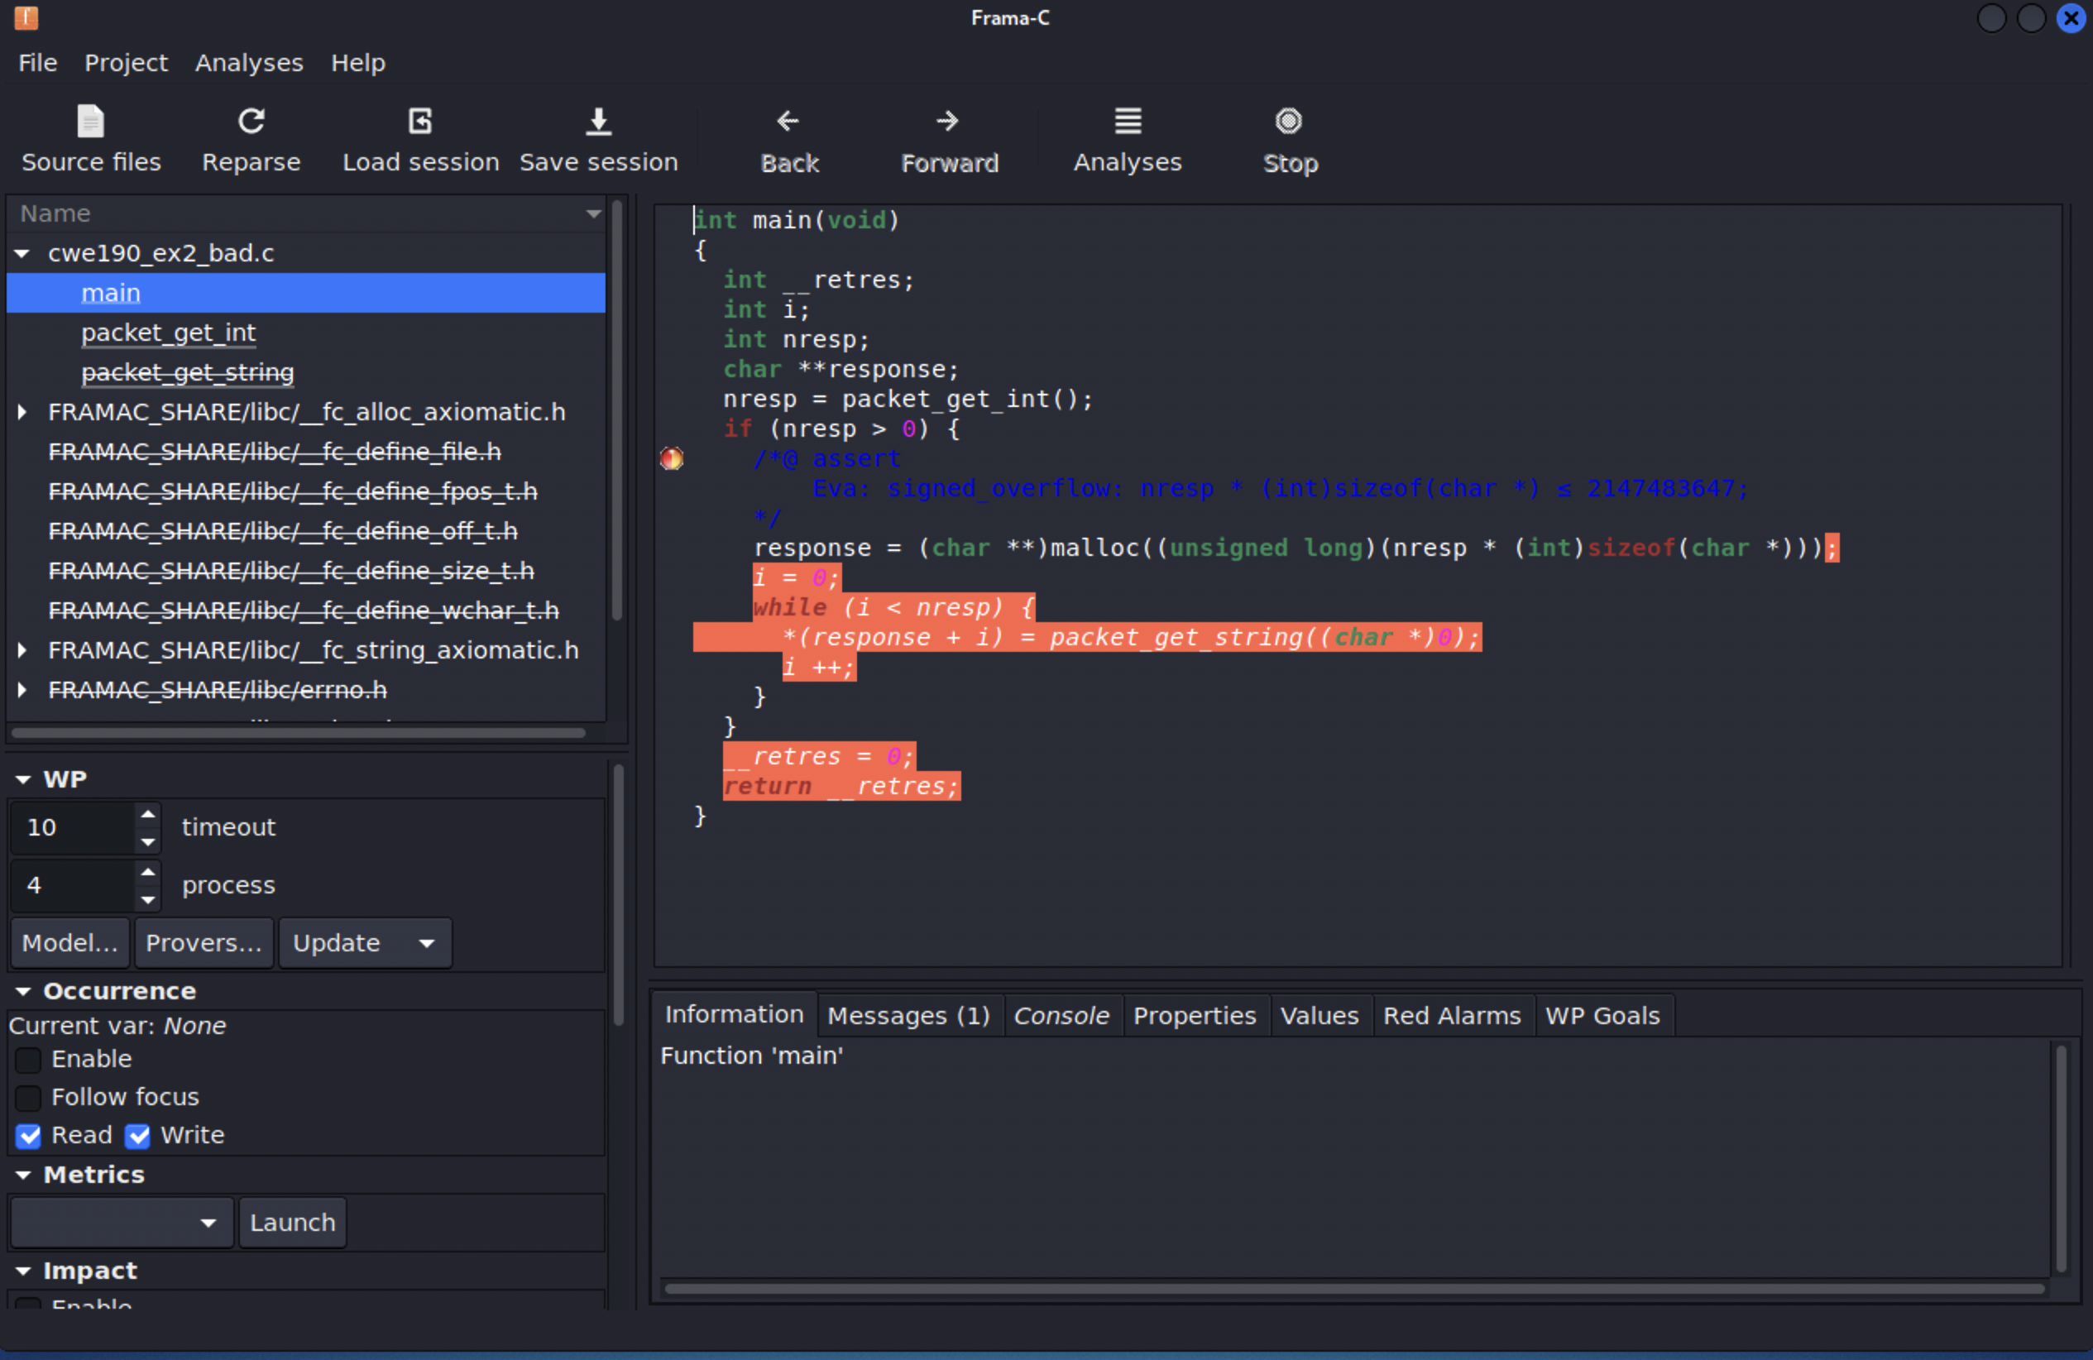Viewport: 2093px width, 1360px height.
Task: Select __fc_define_fpos_t.h in file tree
Action: click(293, 491)
